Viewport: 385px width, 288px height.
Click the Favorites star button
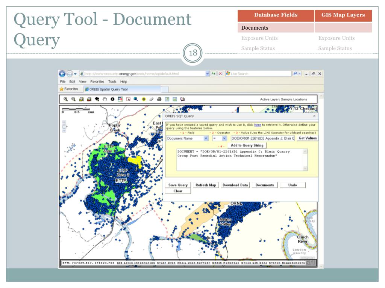tap(69, 89)
